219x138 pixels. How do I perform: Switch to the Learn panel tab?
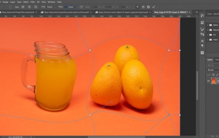[x=210, y=14]
